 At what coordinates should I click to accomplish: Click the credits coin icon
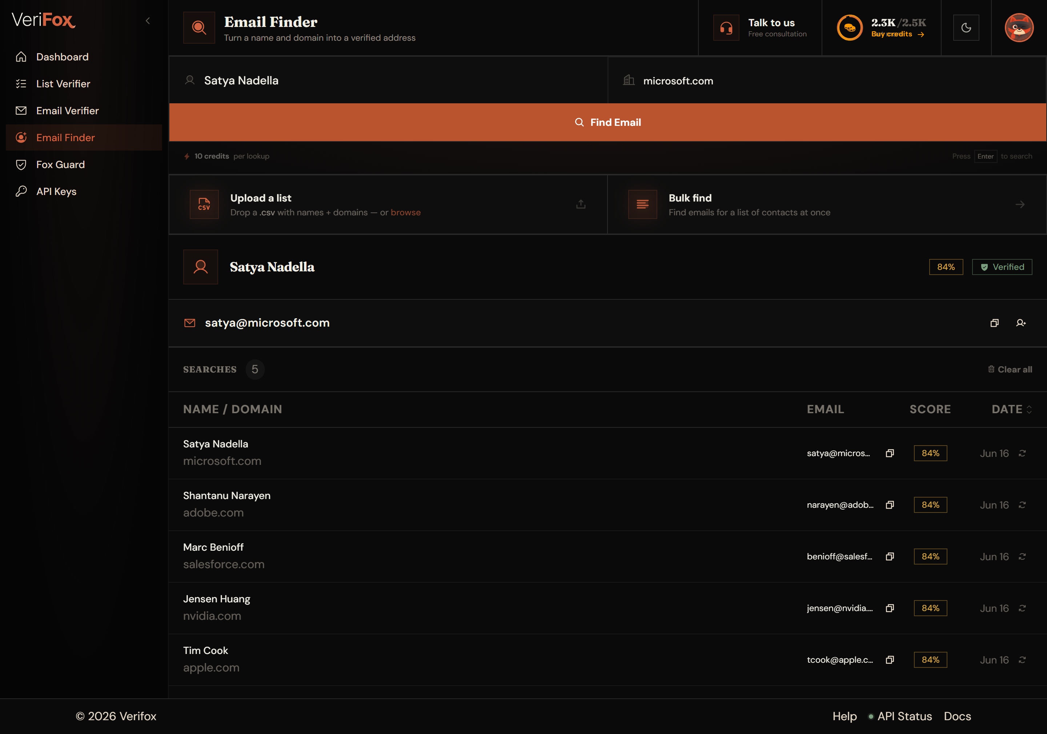[850, 28]
